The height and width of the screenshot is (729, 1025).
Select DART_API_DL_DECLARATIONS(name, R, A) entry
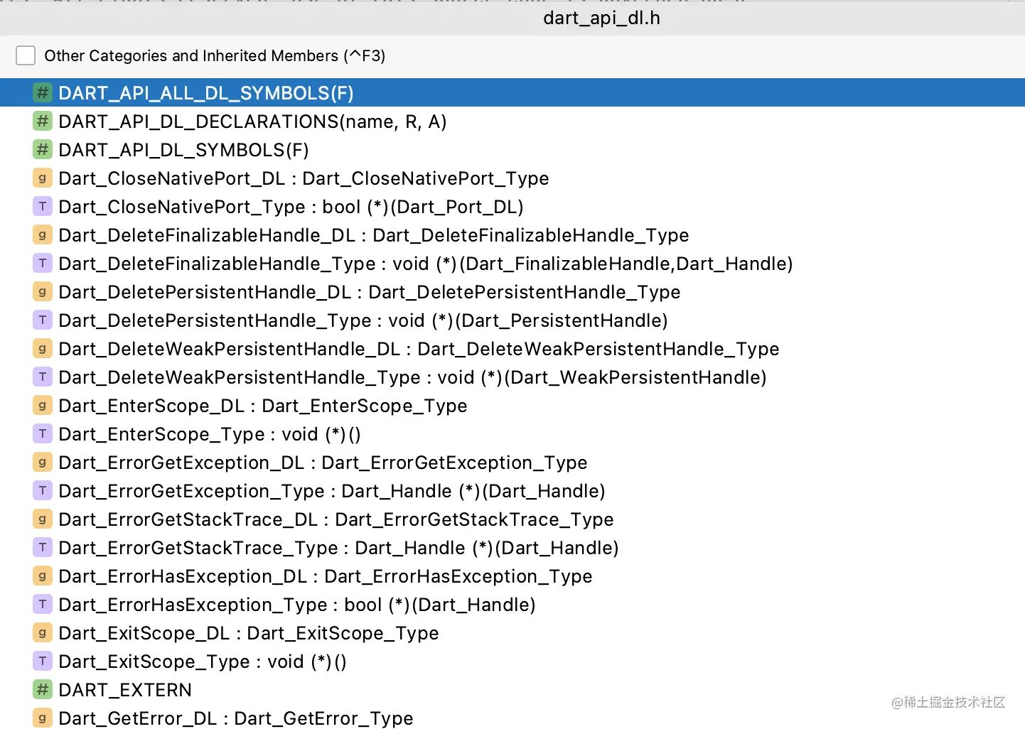tap(512, 121)
